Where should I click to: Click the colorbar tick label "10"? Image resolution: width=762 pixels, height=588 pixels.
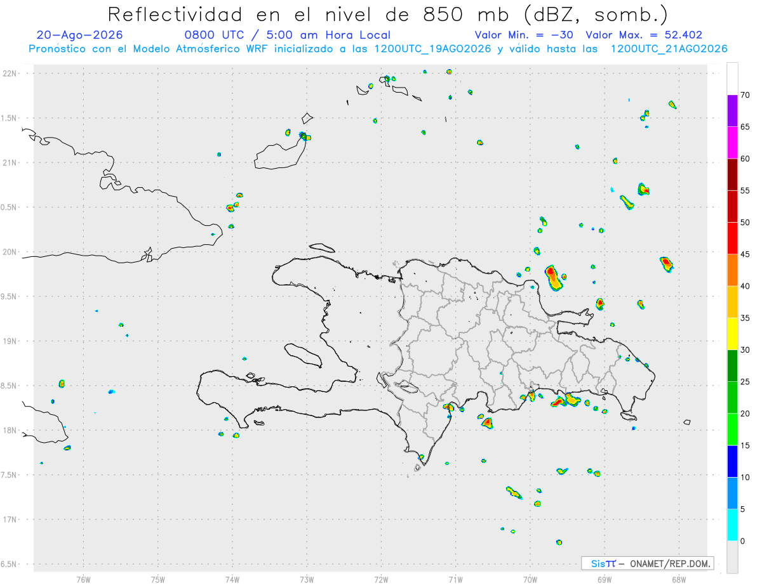(745, 478)
